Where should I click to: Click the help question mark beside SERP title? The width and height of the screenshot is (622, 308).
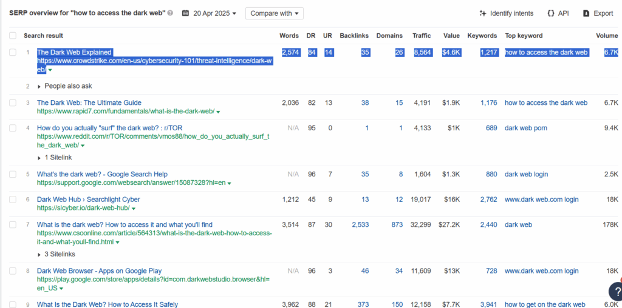[170, 13]
